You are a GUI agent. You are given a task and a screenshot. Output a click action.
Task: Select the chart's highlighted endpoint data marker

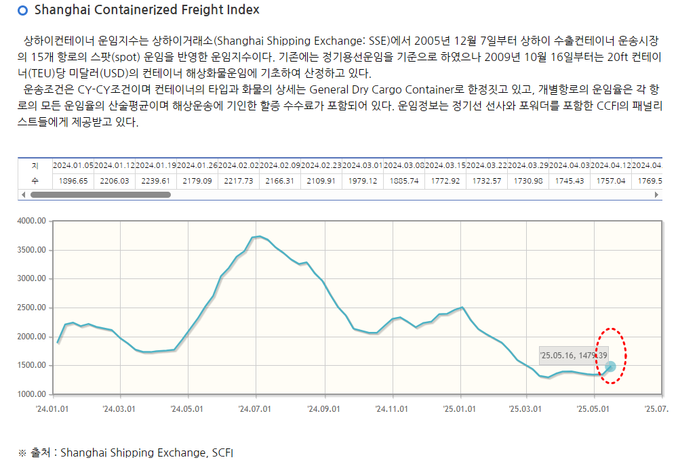(609, 366)
